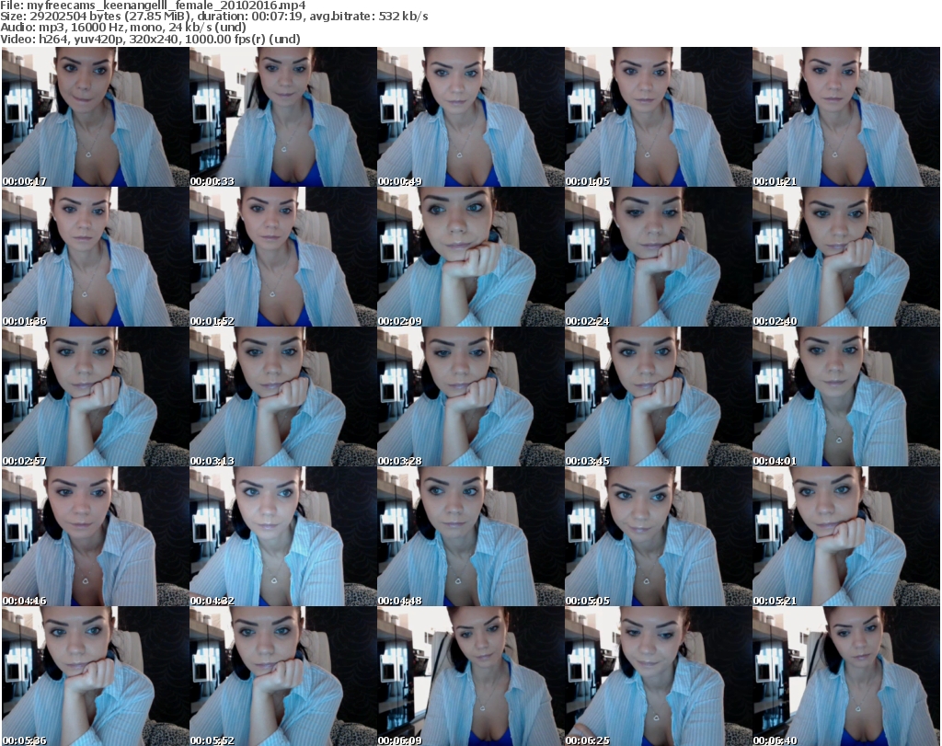Select the thumbnail frame at 00:02:40
Screen dimensions: 942x746
(846, 257)
